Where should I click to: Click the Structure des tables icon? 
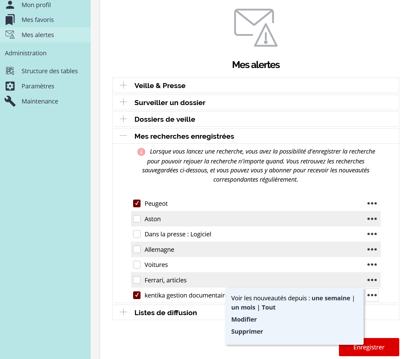pos(10,71)
